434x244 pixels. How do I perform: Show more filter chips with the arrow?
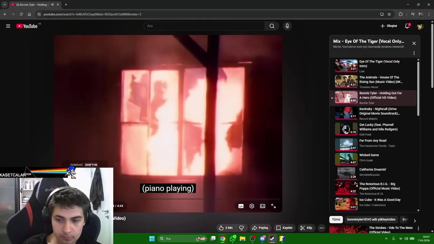[414, 221]
